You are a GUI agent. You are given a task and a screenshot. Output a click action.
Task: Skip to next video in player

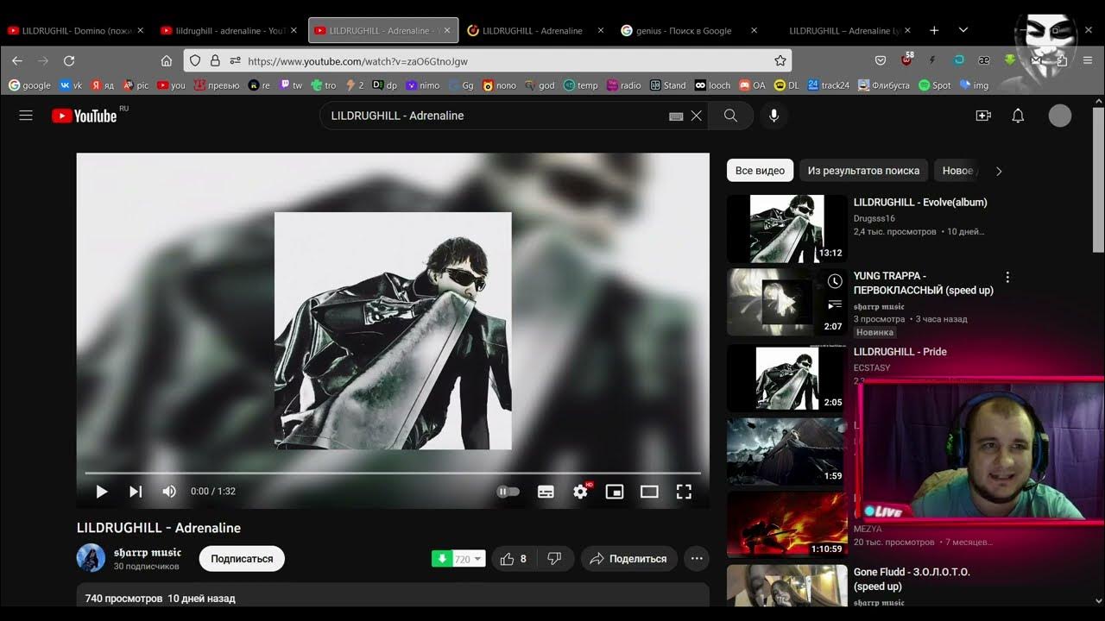tap(136, 492)
